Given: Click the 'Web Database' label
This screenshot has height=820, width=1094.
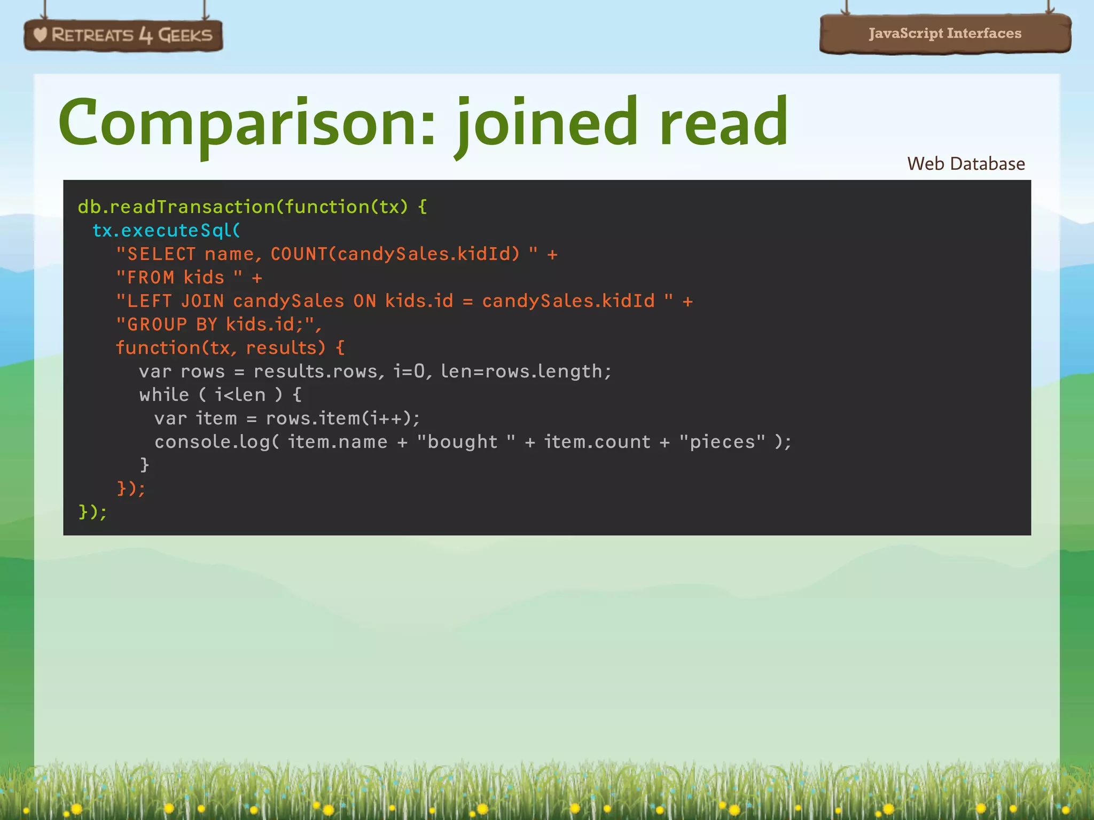Looking at the screenshot, I should 966,163.
